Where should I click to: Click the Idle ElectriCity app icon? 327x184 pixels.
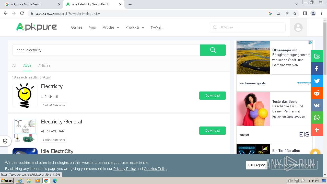[25, 151]
